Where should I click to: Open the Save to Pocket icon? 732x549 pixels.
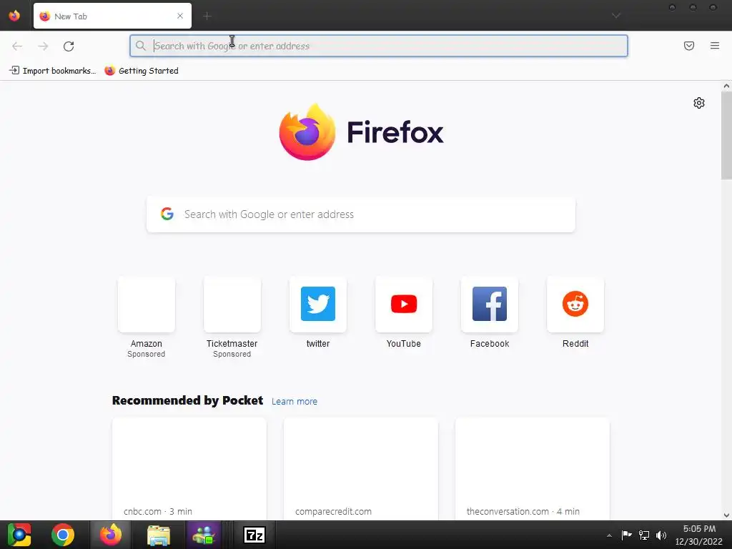689,46
